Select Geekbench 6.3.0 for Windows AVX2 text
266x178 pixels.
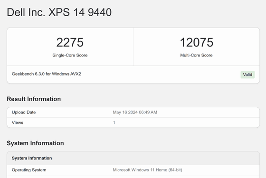click(47, 74)
